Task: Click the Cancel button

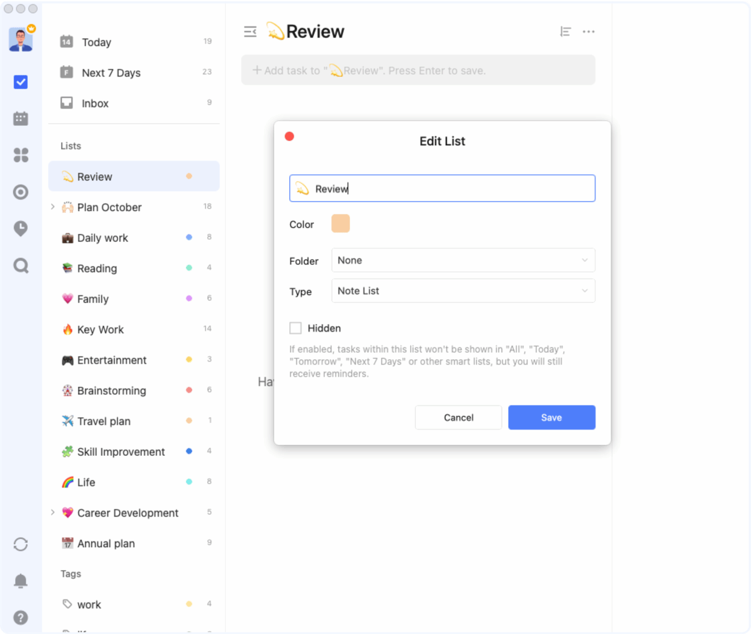Action: (458, 417)
